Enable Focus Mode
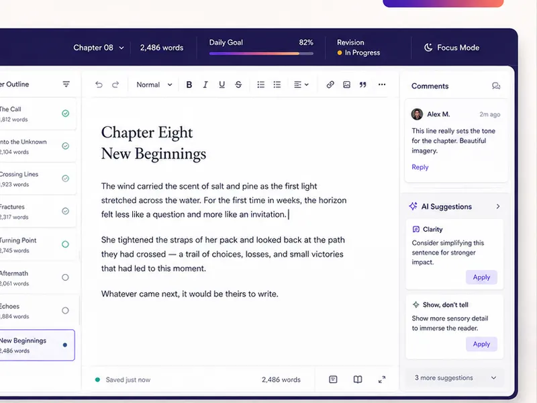 point(451,48)
